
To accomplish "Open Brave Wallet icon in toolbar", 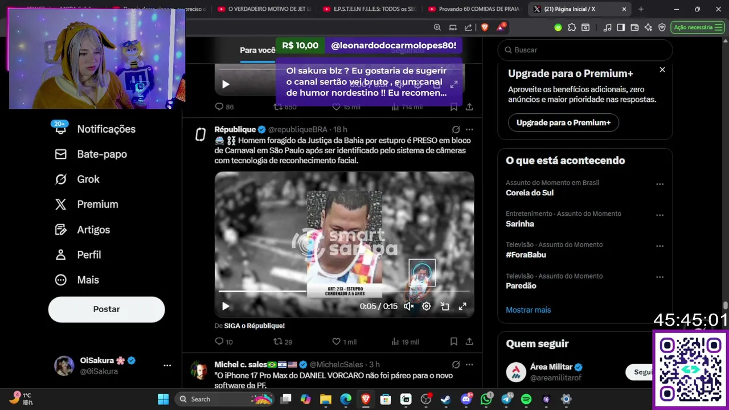I will pos(634,27).
